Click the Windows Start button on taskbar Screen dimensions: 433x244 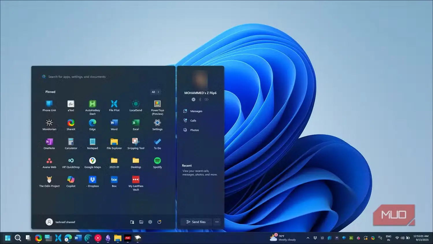(8, 238)
